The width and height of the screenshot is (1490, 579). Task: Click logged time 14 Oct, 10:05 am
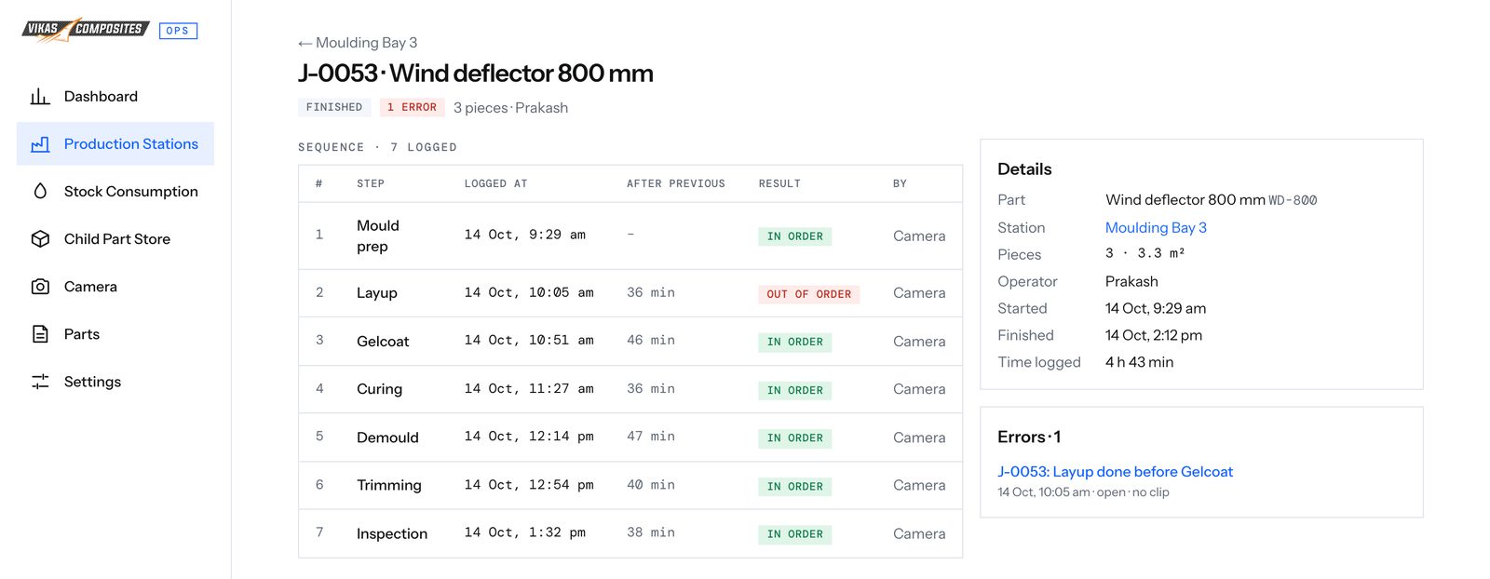[529, 293]
